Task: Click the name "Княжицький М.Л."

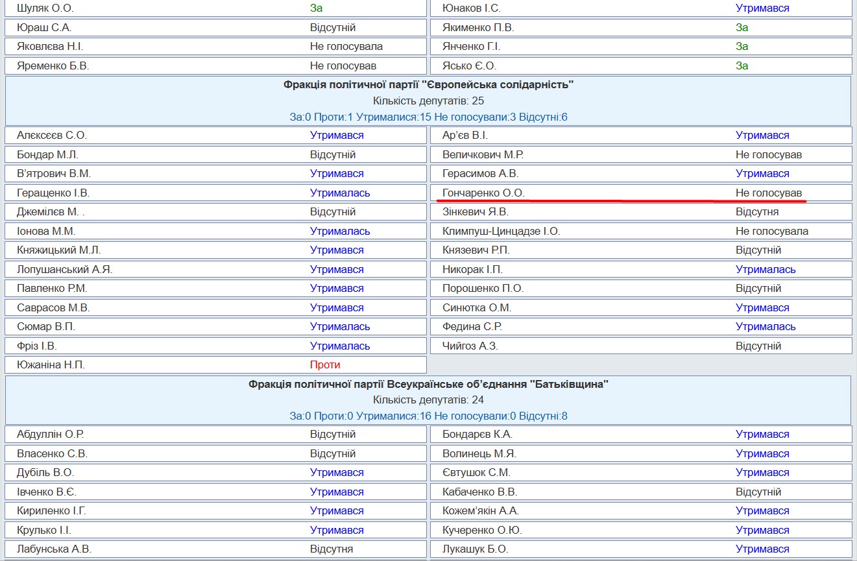Action: point(59,250)
